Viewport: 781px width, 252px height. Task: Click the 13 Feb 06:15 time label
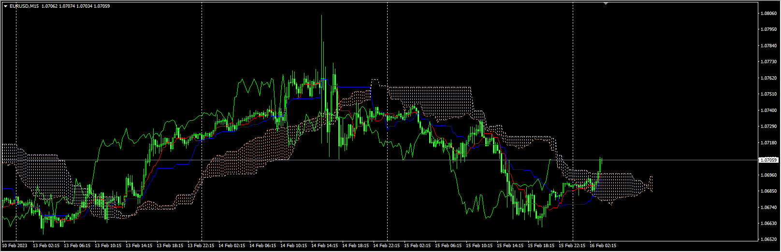[x=77, y=246]
